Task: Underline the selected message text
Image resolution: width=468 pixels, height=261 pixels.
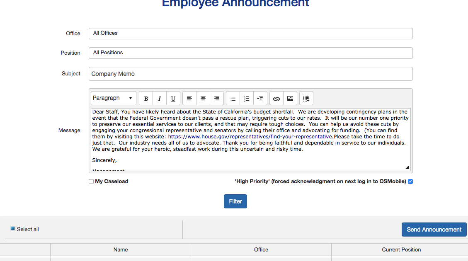Action: [x=173, y=99]
